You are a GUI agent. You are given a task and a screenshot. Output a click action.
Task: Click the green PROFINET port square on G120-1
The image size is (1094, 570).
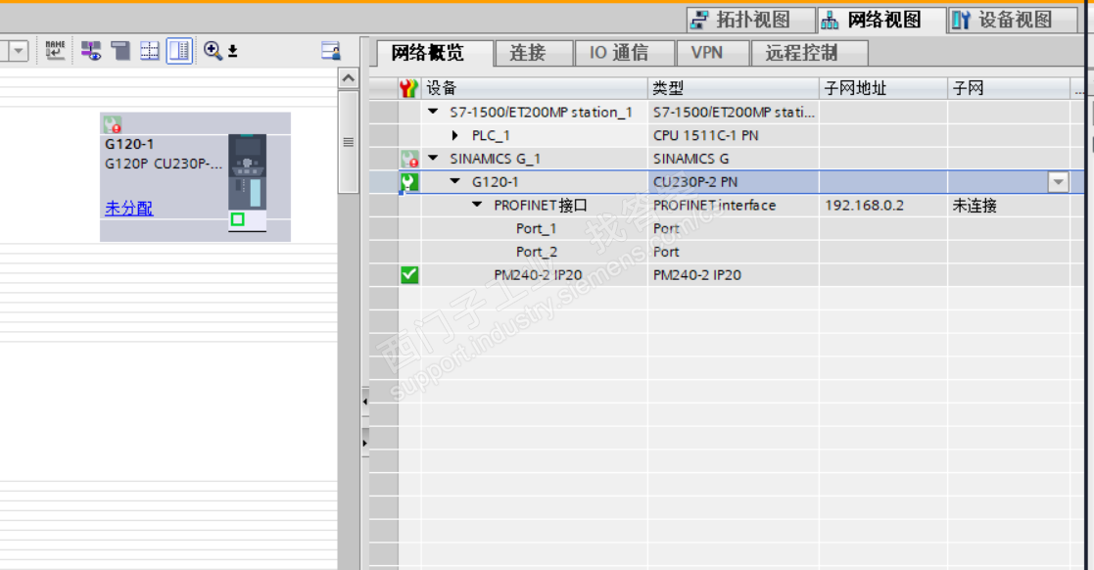(x=238, y=219)
